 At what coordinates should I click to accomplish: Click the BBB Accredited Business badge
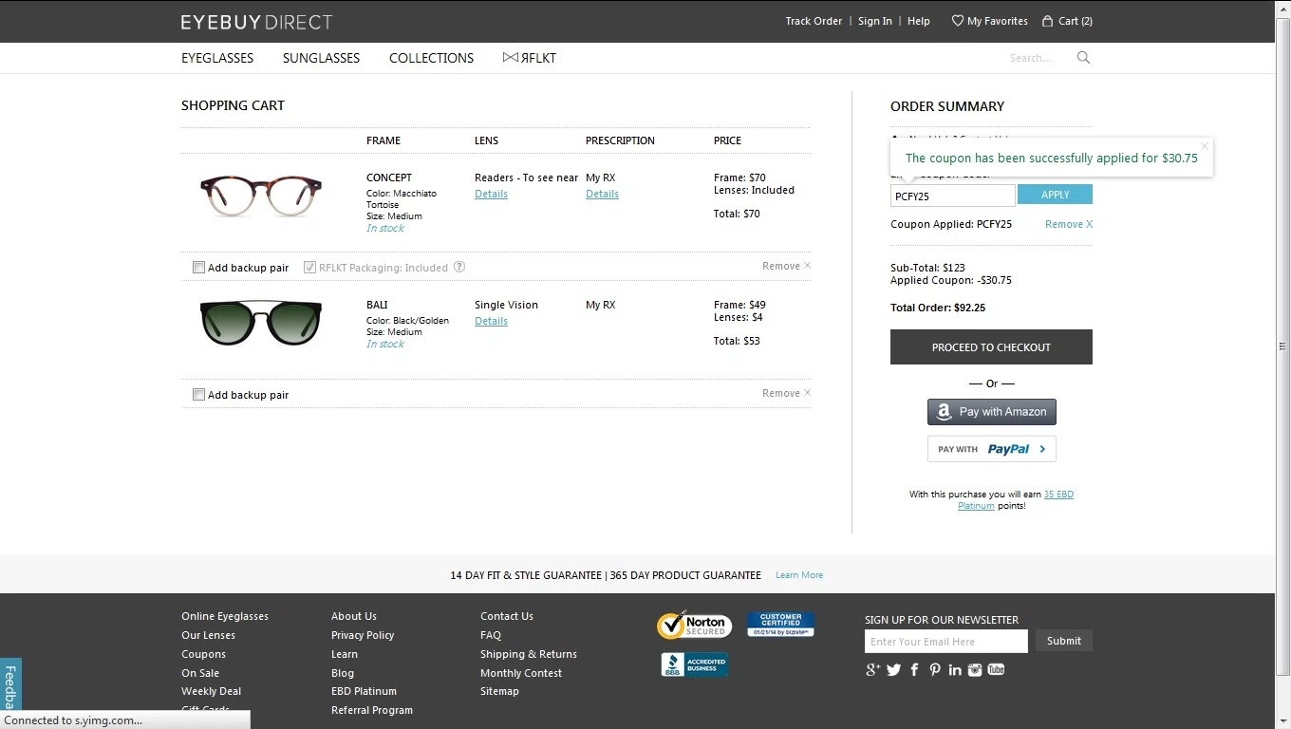(x=695, y=664)
